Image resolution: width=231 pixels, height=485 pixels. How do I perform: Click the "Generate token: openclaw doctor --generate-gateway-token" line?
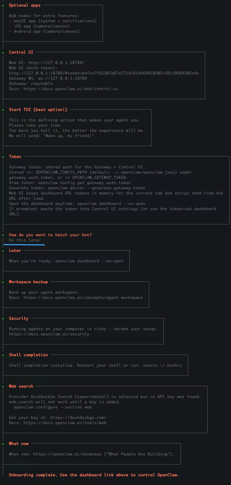pyautogui.click(x=77, y=188)
